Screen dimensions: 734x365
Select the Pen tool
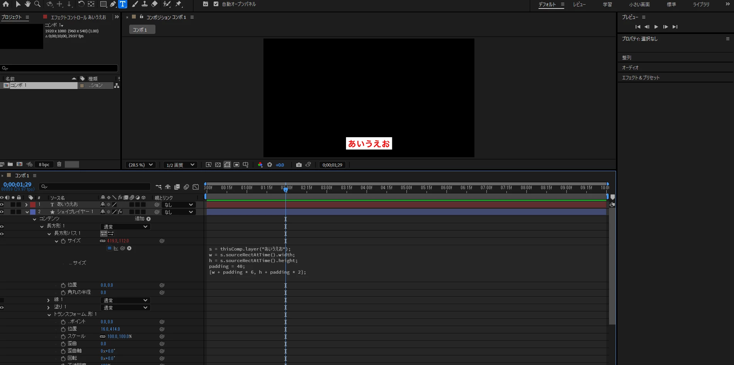click(113, 4)
